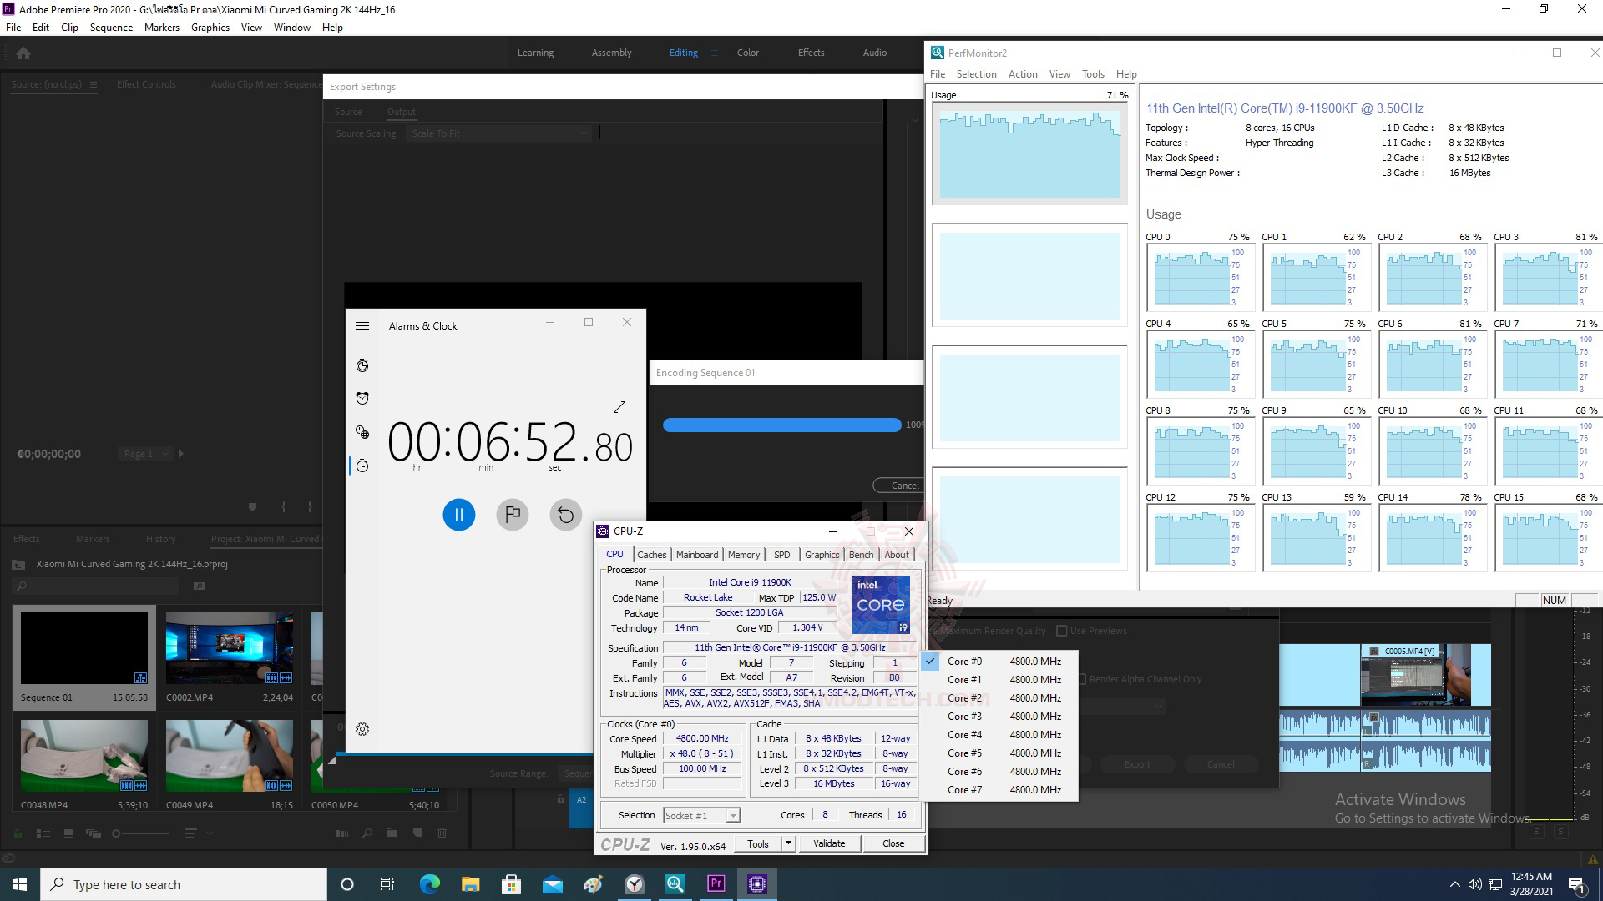Open Alarms & Clock settings gear

point(362,729)
